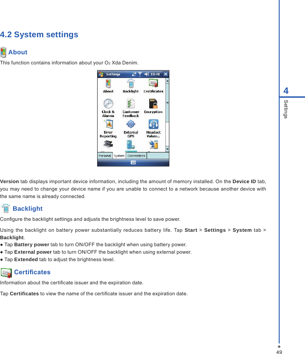Click the scrollbar down arrow
305x354 pixels.
[x=167, y=149]
